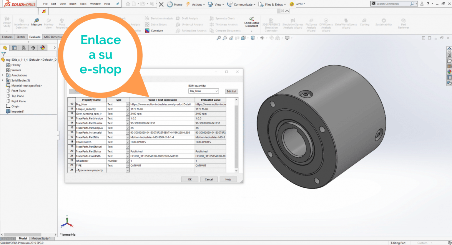Select the Curvature analysis icon

pos(147,31)
